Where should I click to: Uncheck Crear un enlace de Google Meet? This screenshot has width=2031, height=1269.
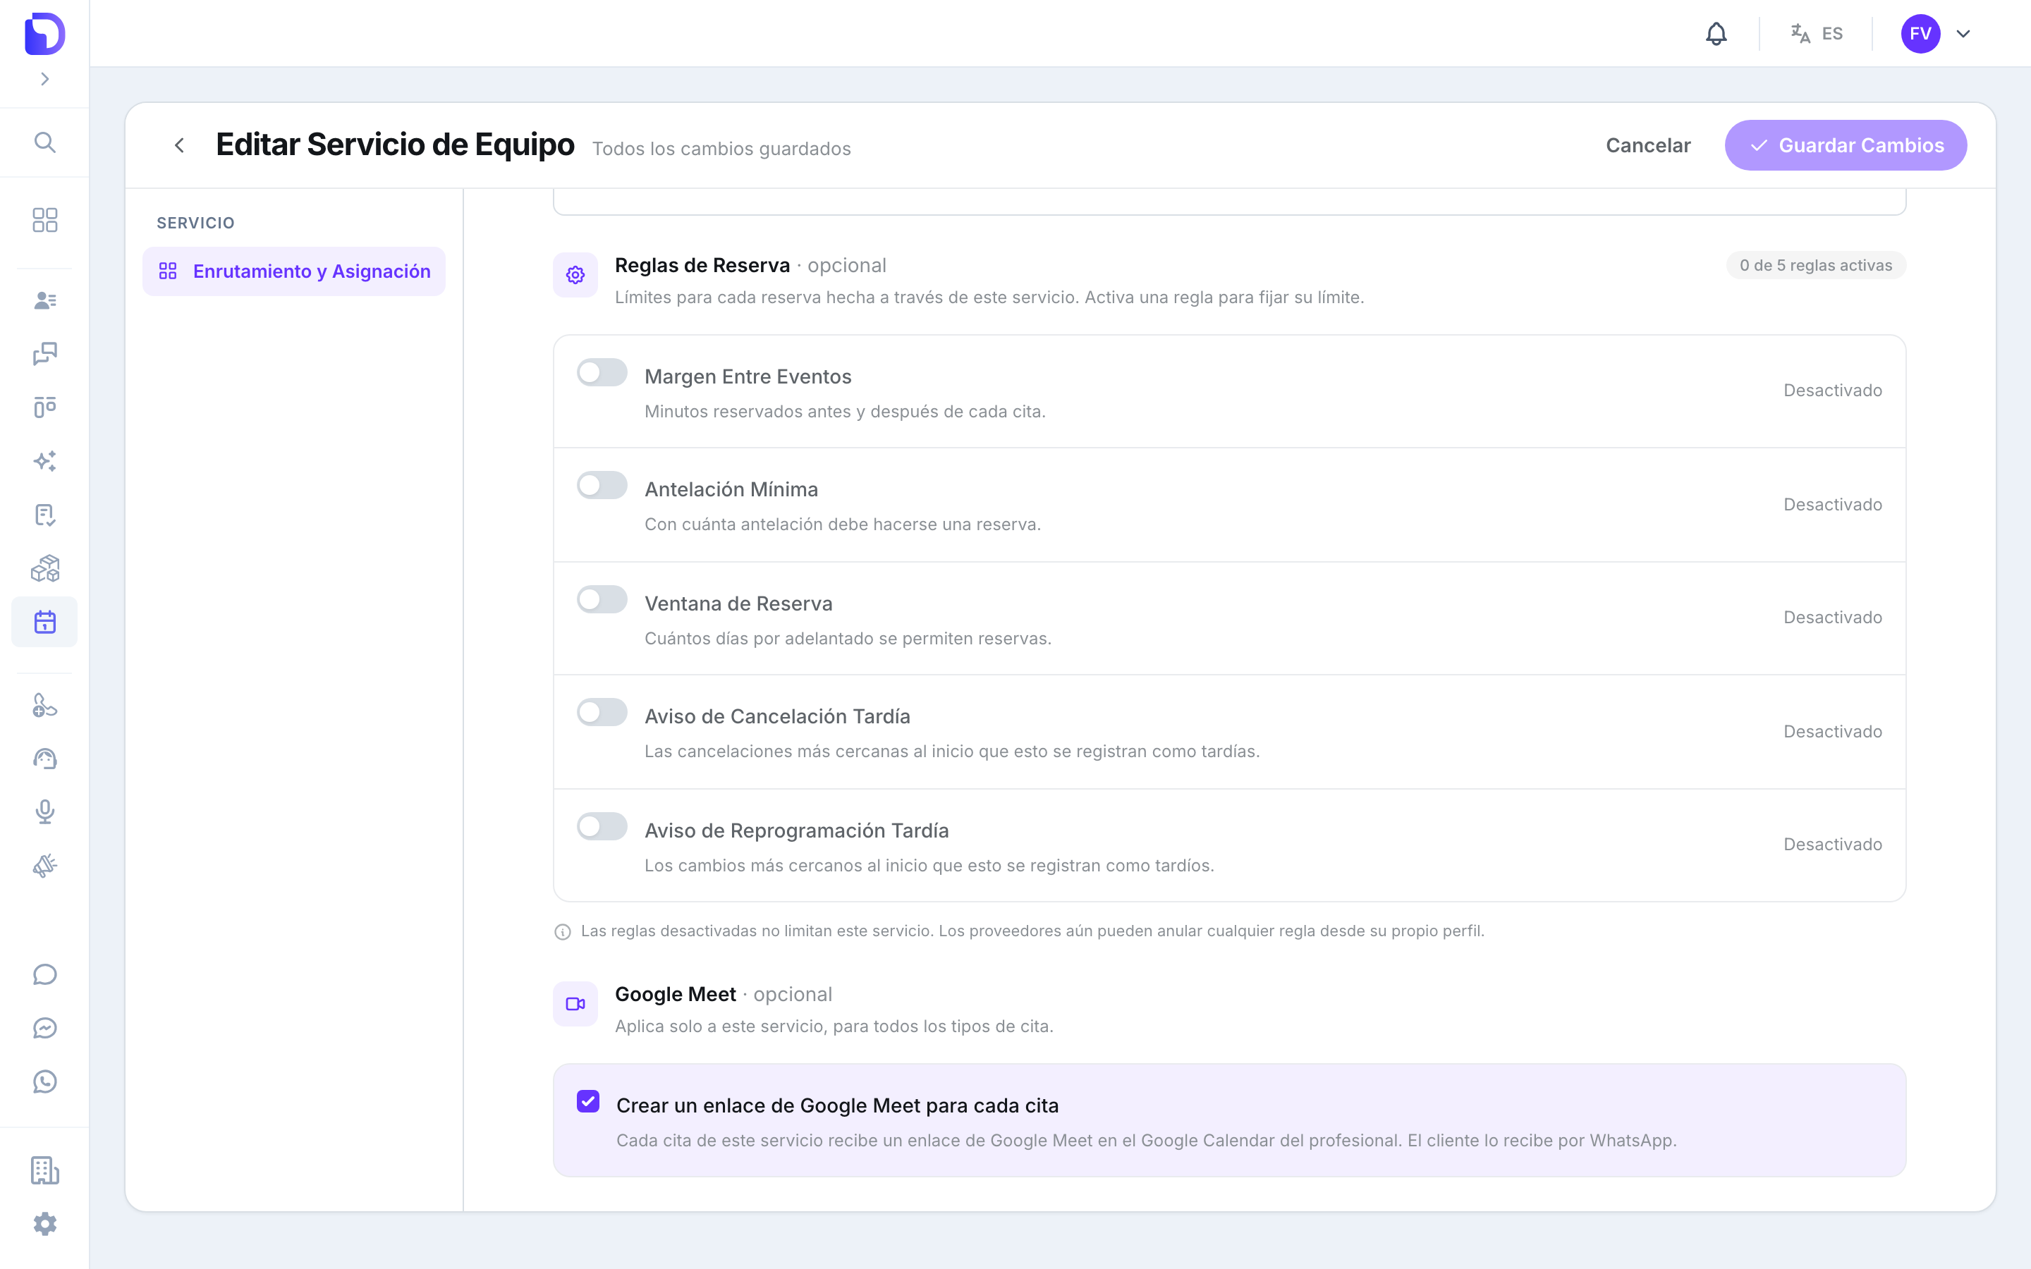[x=588, y=1101]
